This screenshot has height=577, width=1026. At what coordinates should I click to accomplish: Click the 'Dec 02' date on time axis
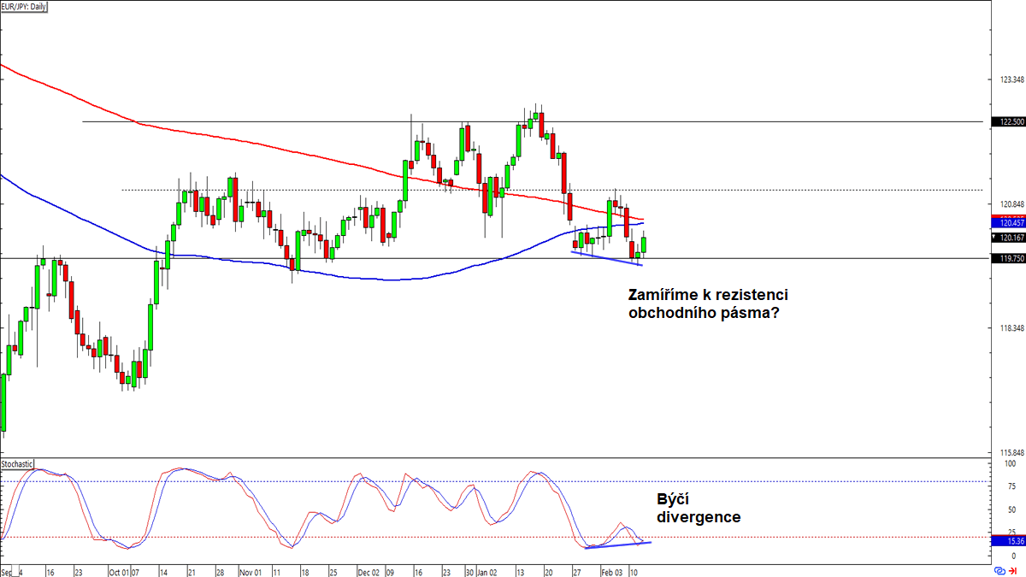(x=369, y=571)
